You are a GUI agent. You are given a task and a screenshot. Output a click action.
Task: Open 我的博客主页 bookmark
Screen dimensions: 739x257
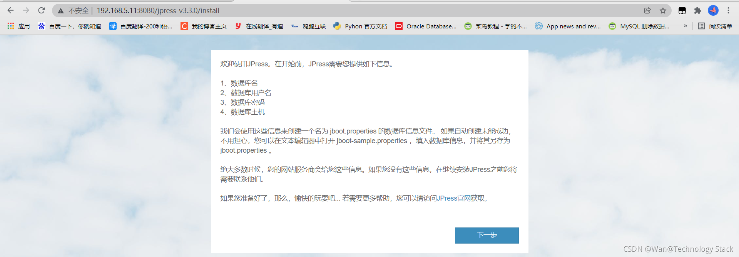[204, 26]
